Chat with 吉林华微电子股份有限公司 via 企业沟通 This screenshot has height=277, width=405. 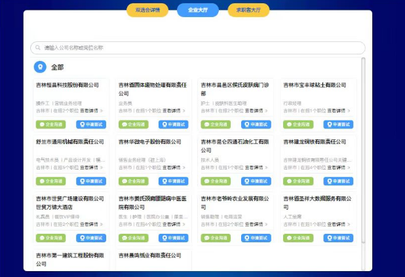coord(134,181)
